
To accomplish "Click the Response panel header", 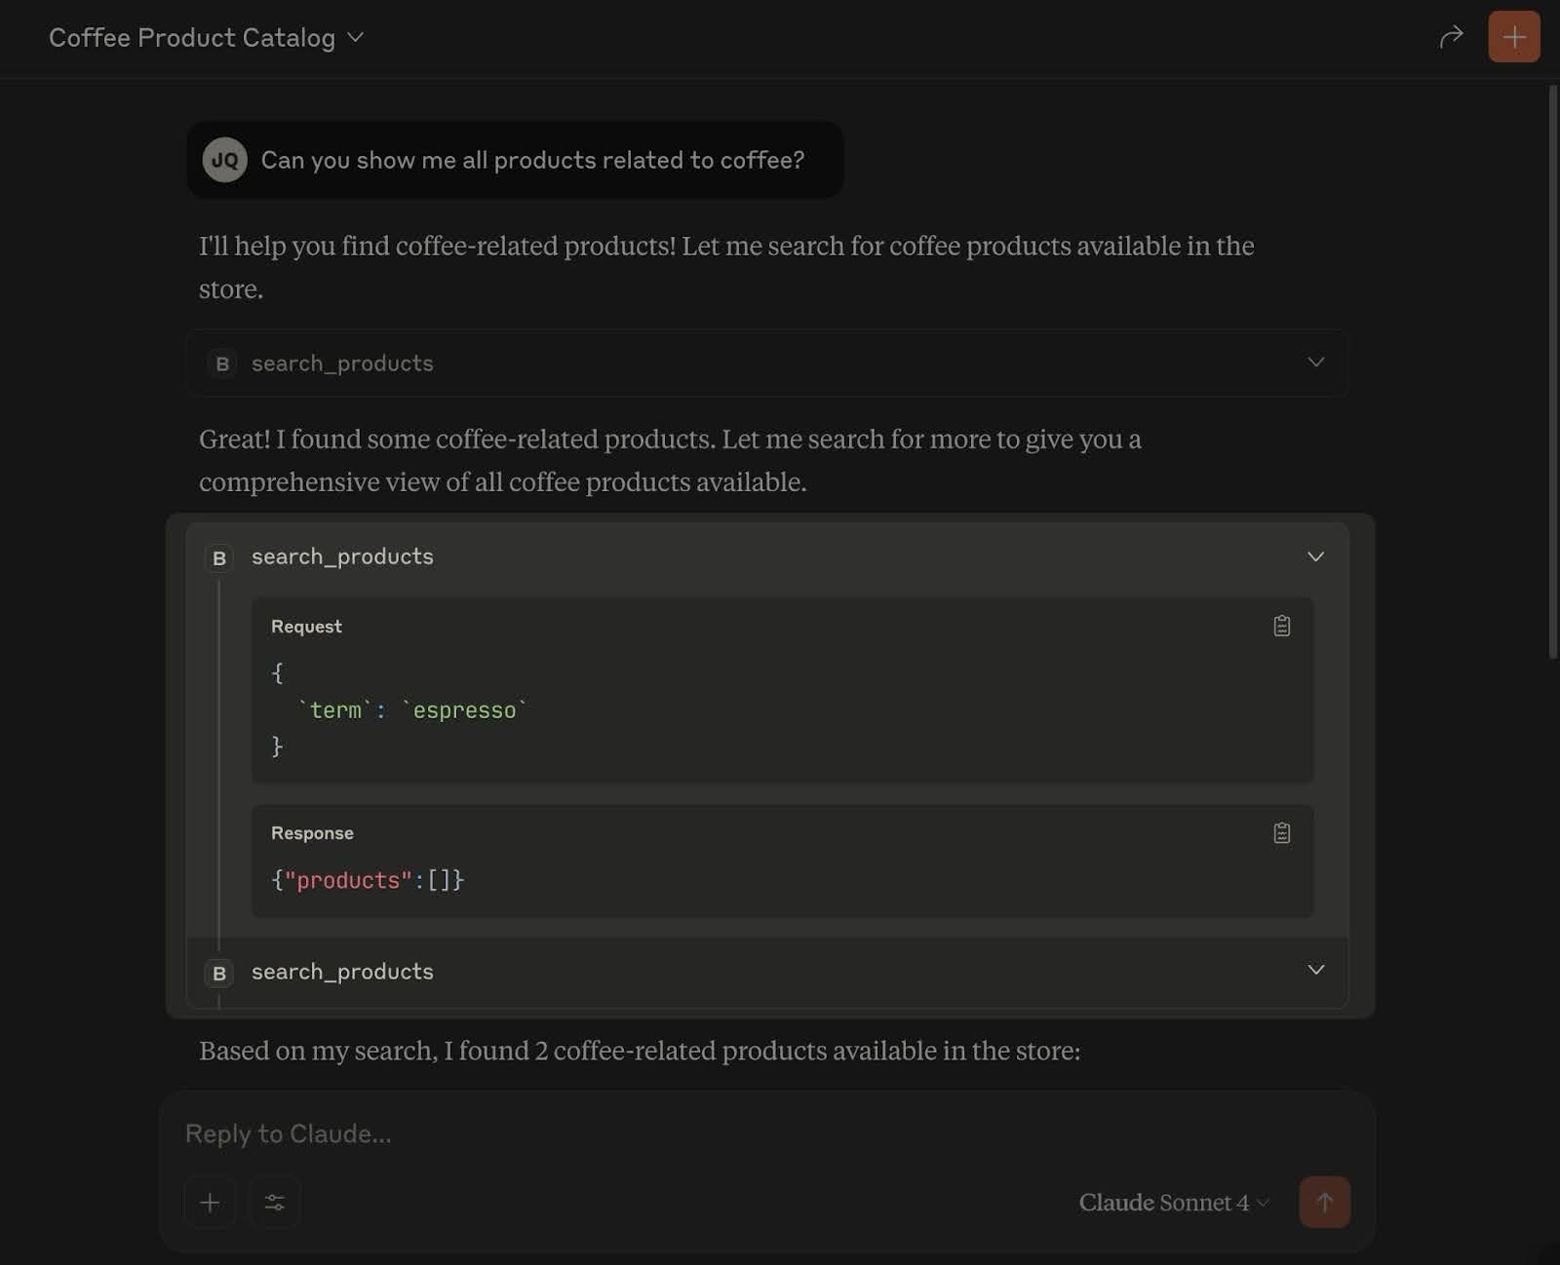I will pos(312,832).
